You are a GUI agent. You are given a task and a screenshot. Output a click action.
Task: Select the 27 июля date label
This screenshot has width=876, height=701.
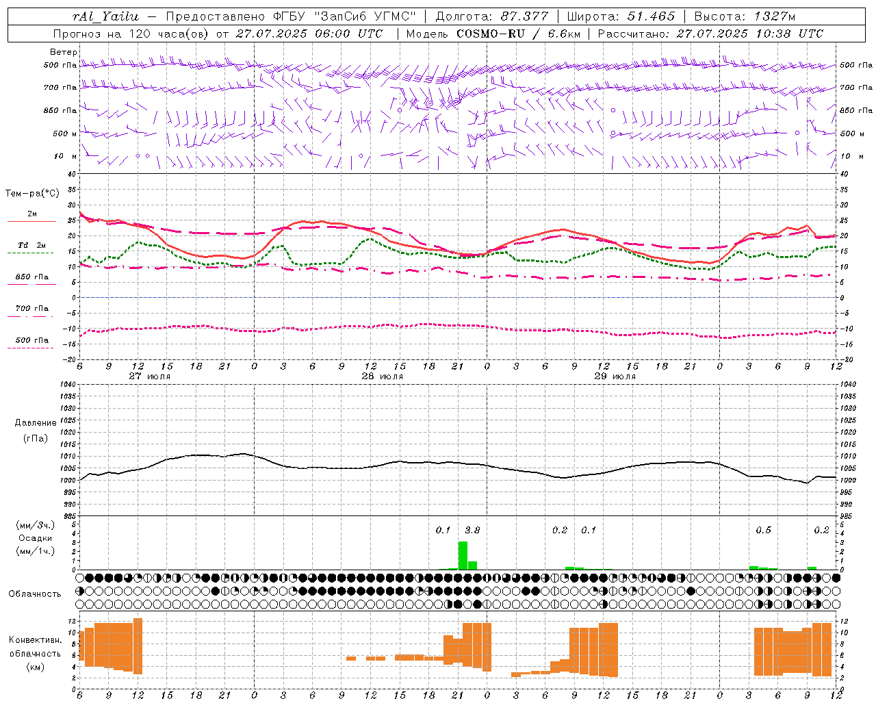pyautogui.click(x=150, y=377)
